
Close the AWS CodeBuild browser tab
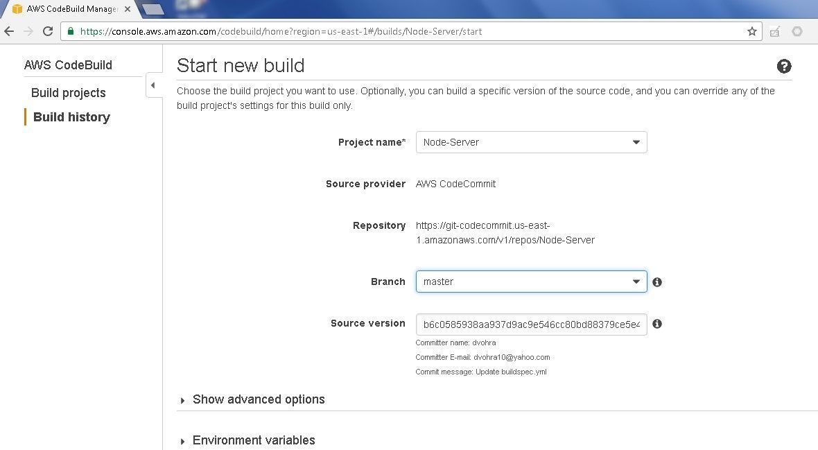tap(128, 9)
